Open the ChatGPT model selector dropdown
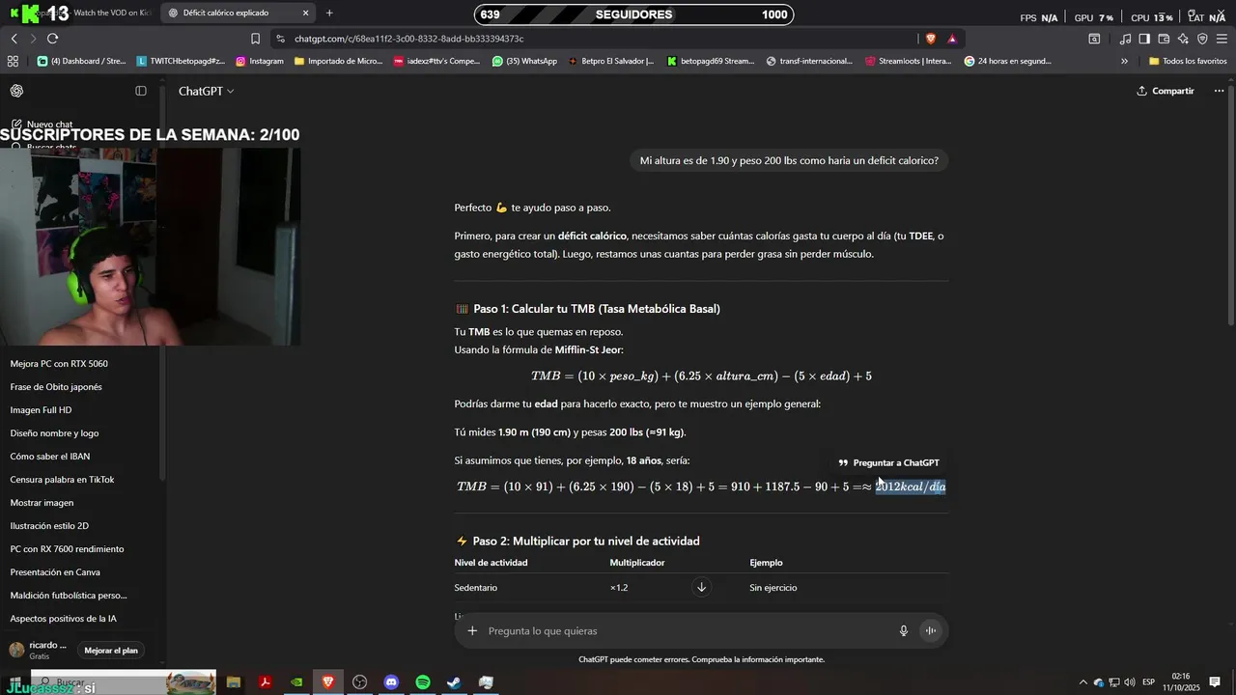 (206, 91)
